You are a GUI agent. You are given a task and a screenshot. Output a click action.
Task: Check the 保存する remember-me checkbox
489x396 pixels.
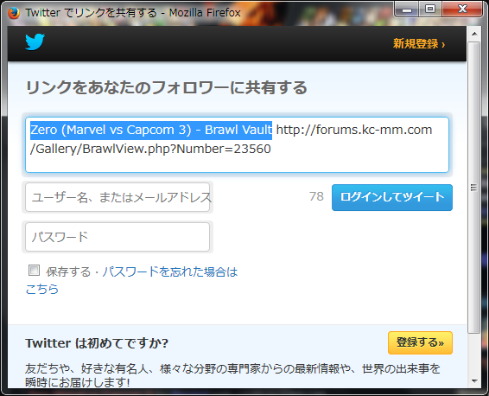point(34,271)
